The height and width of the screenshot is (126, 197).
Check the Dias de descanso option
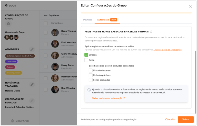[91, 70]
